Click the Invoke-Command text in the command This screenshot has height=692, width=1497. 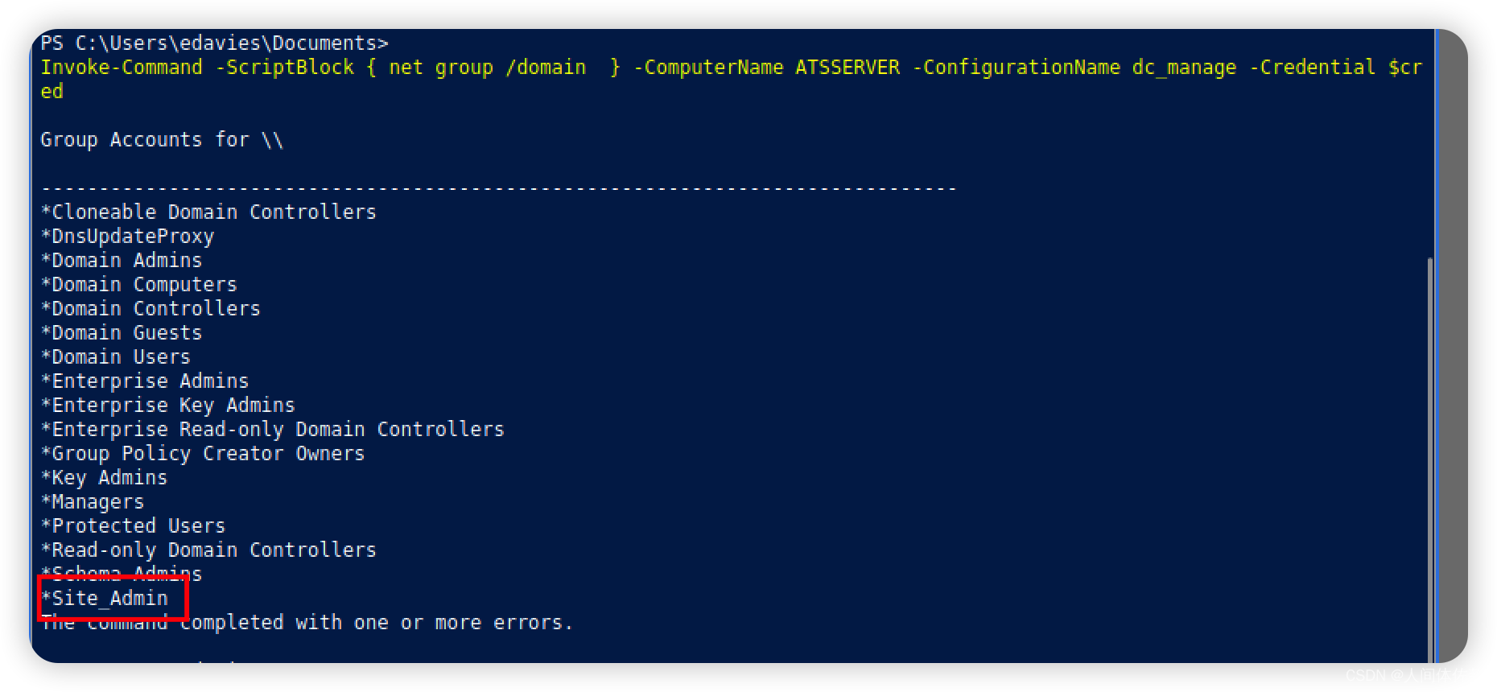coord(122,68)
